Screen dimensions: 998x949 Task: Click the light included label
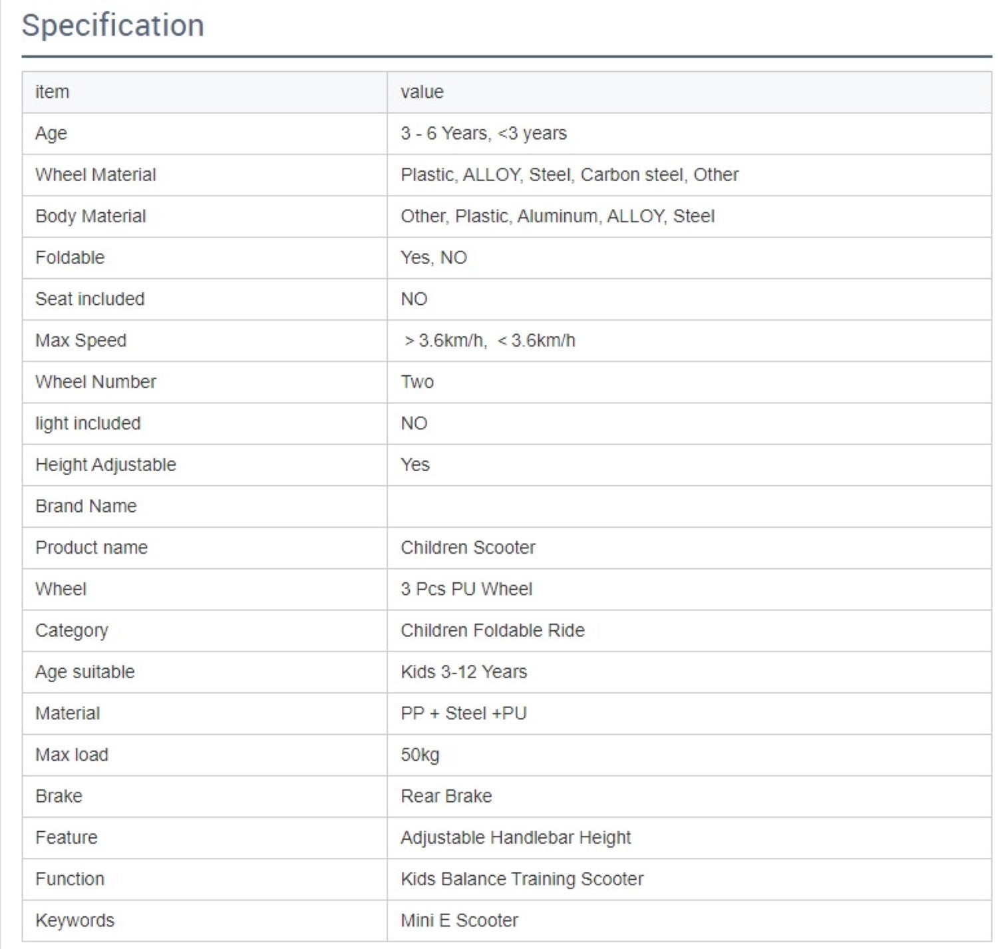click(x=88, y=423)
